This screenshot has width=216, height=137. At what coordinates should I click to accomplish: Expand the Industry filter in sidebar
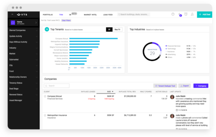(x=23, y=48)
